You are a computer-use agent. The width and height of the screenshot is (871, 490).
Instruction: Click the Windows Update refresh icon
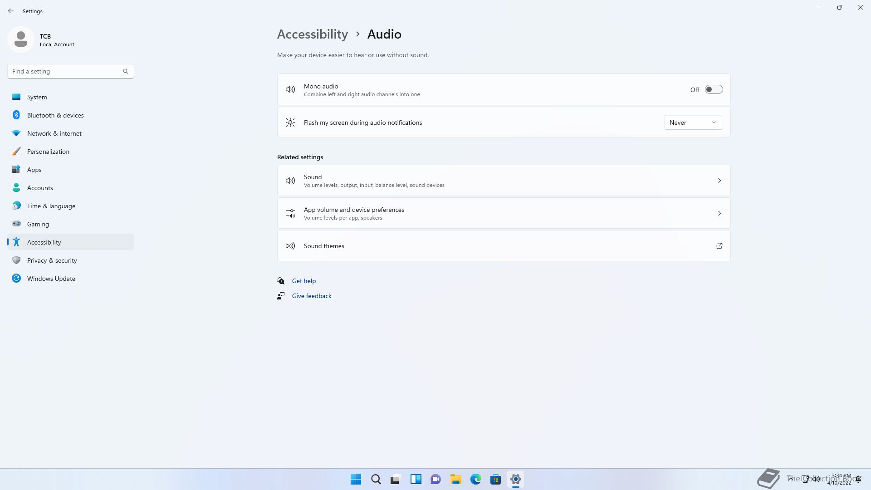(16, 279)
